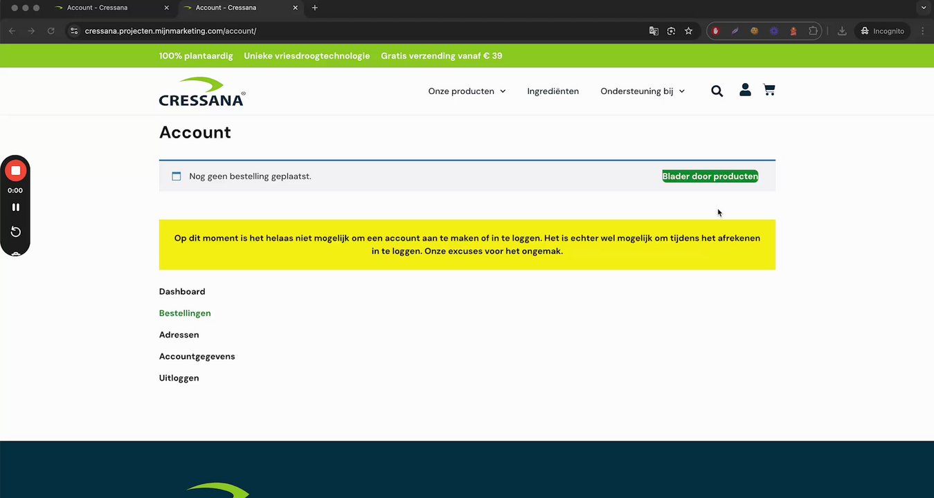The height and width of the screenshot is (498, 934).
Task: Stop the screen recording with red button
Action: [x=15, y=170]
